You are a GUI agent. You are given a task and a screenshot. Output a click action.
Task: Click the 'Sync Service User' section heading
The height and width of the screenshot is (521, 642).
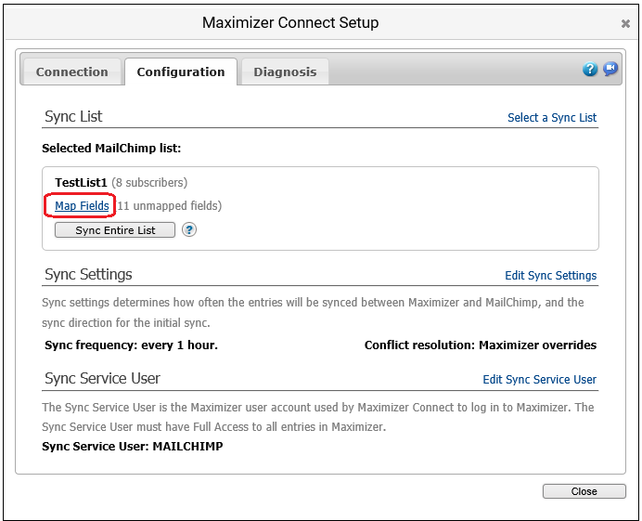point(102,378)
